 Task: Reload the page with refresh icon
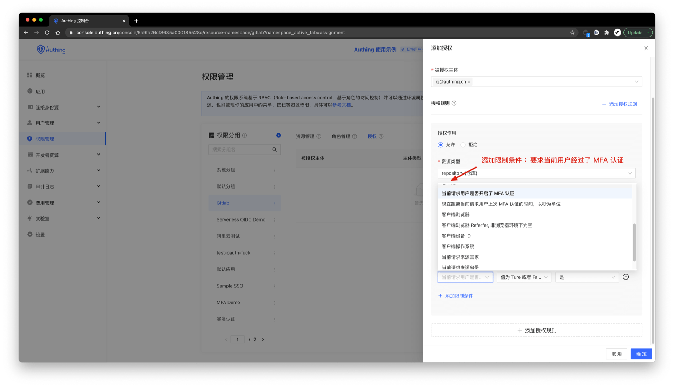47,33
